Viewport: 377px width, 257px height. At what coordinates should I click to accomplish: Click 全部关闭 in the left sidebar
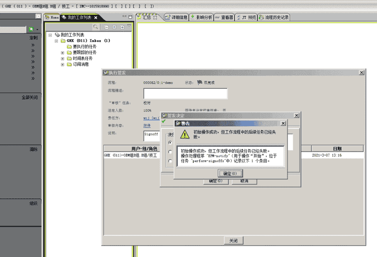(x=30, y=97)
